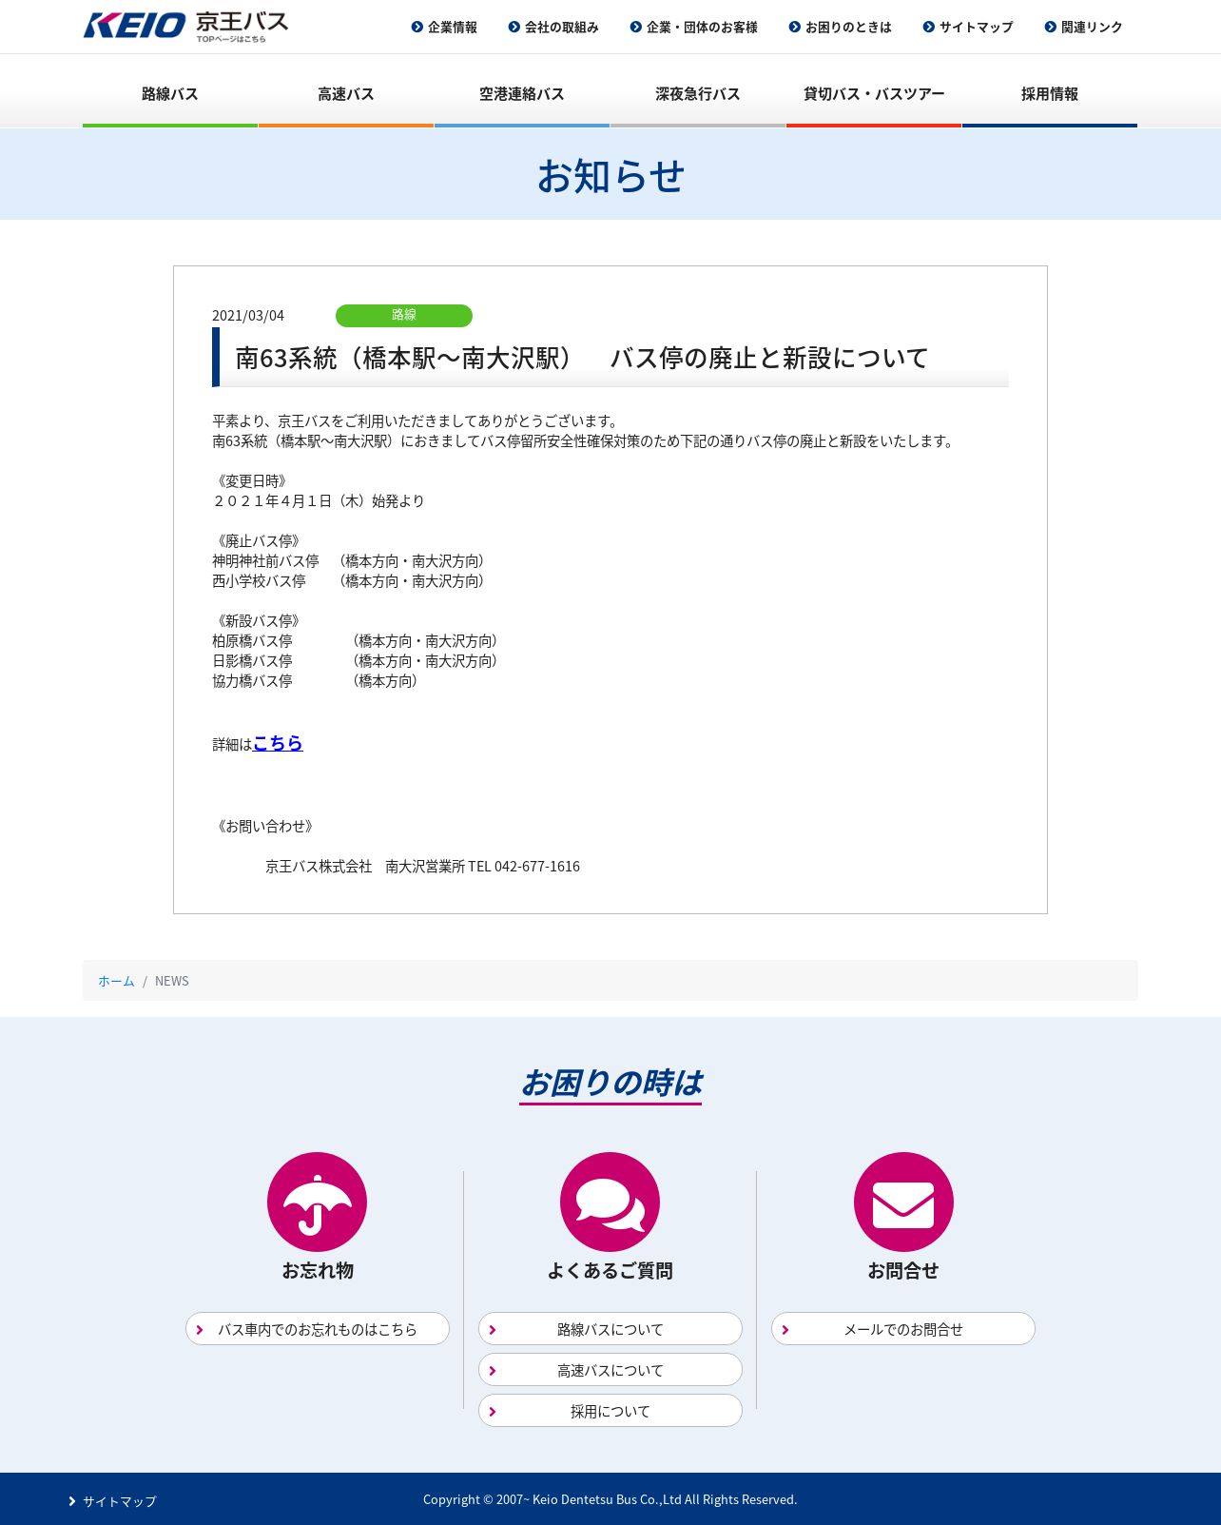Click arrow icon beside 企業・団体のお客様

click(x=635, y=27)
